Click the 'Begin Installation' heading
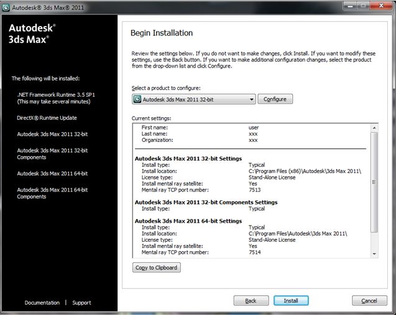 point(162,33)
